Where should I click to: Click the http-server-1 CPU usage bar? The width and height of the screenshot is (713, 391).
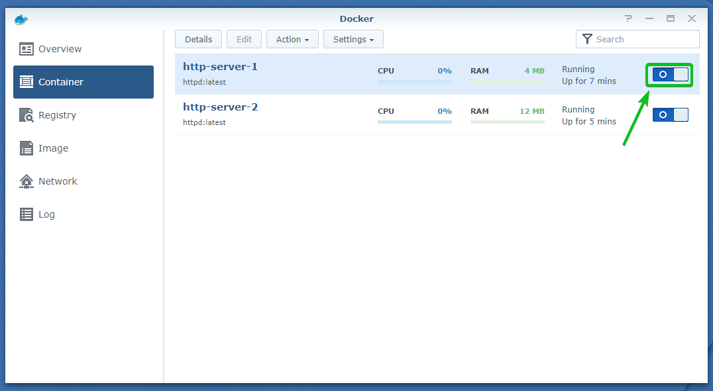(x=414, y=81)
